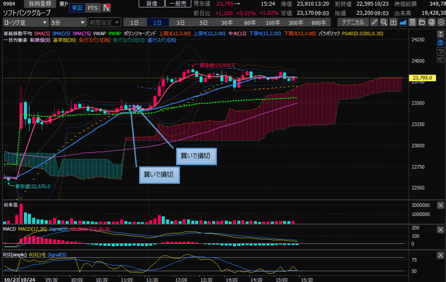
Task: Switch market to PTS
Action: click(x=92, y=7)
